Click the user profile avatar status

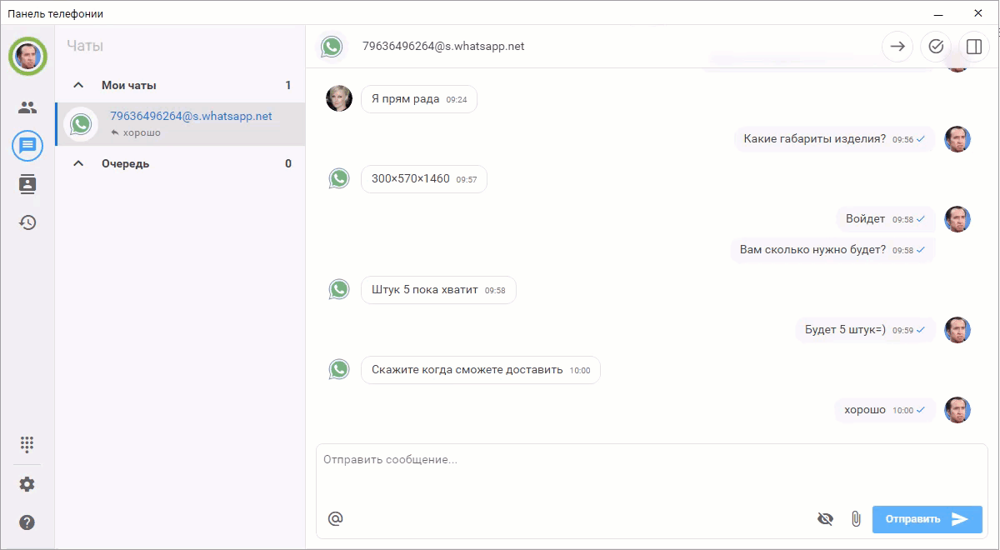pos(27,57)
